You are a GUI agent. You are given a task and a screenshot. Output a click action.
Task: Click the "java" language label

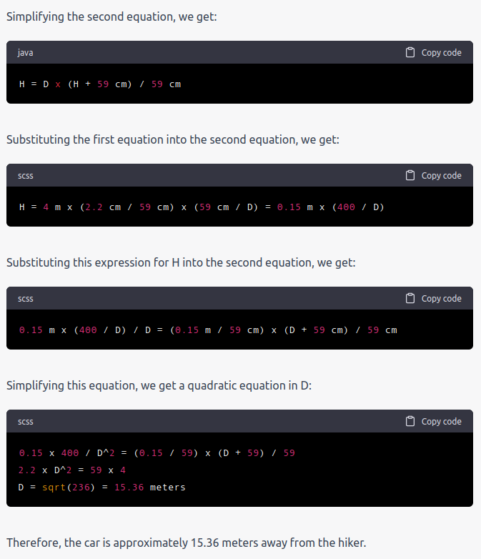pyautogui.click(x=25, y=53)
